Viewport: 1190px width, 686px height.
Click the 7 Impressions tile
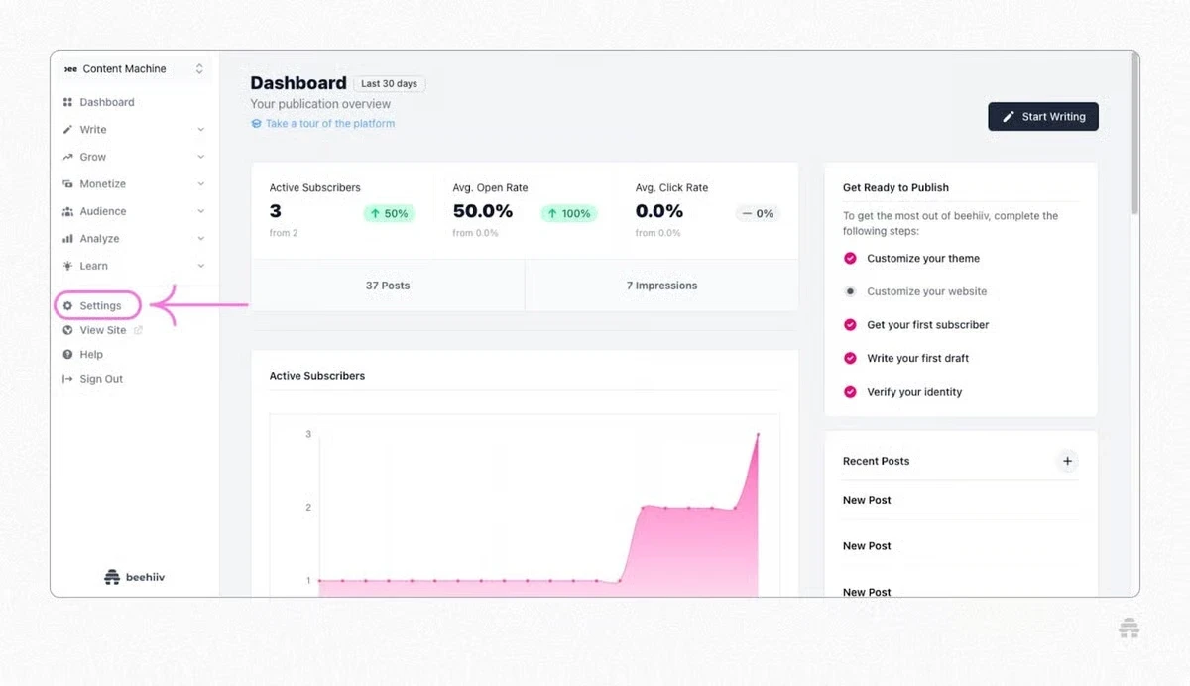tap(661, 286)
